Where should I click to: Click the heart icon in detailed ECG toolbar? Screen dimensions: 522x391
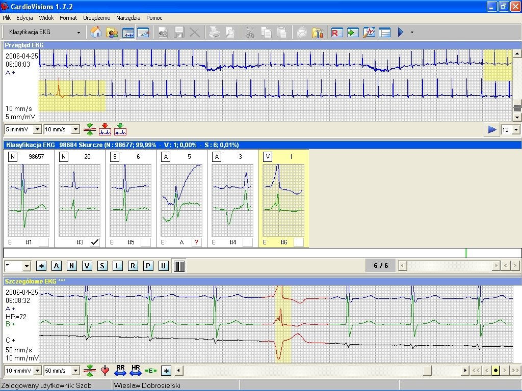(105, 371)
